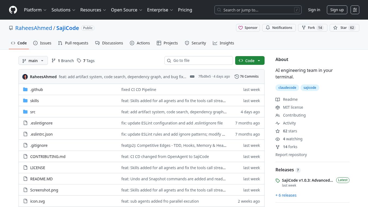Click RaheesAhmed's avatar in commit row
Viewport: 368px width, 207px height.
tap(25, 77)
